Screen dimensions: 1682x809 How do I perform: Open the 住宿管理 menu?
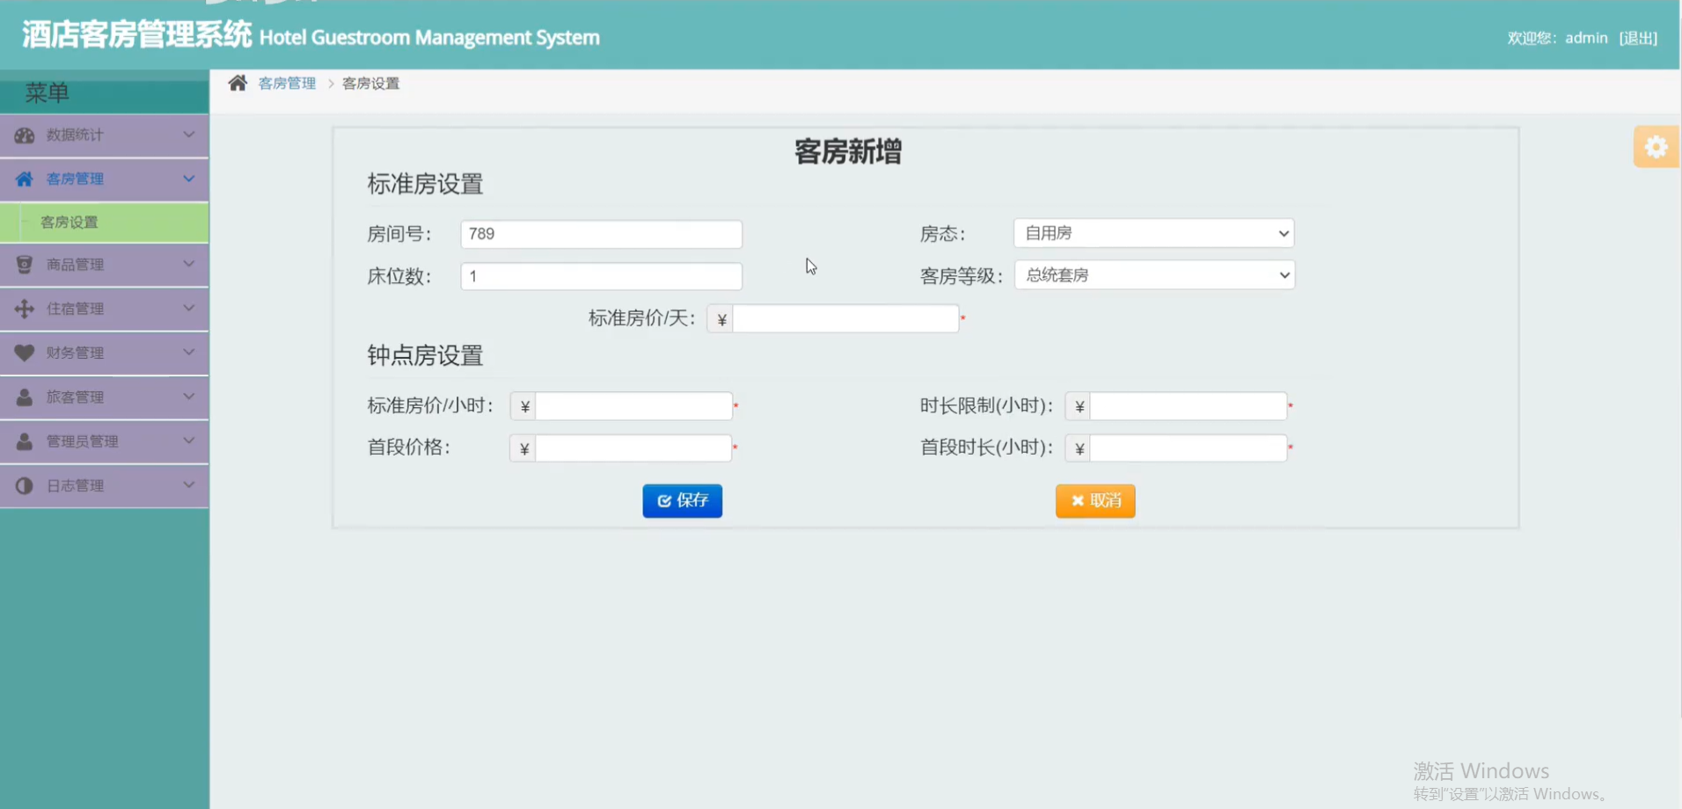pyautogui.click(x=105, y=309)
